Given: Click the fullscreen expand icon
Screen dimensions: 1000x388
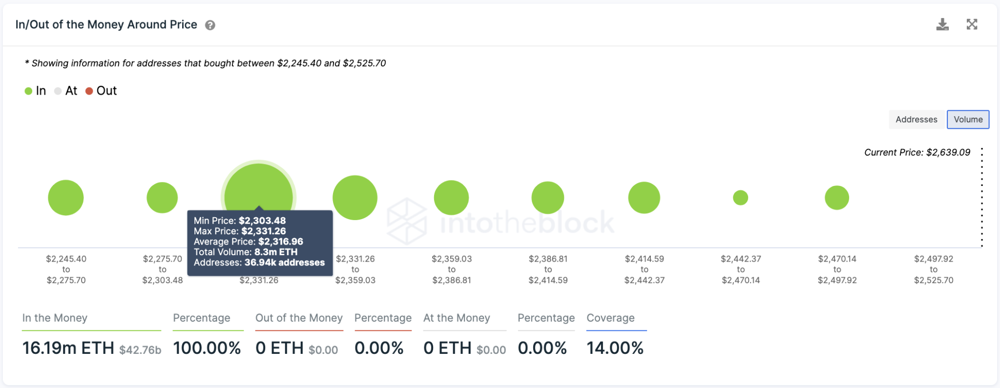Looking at the screenshot, I should [972, 24].
